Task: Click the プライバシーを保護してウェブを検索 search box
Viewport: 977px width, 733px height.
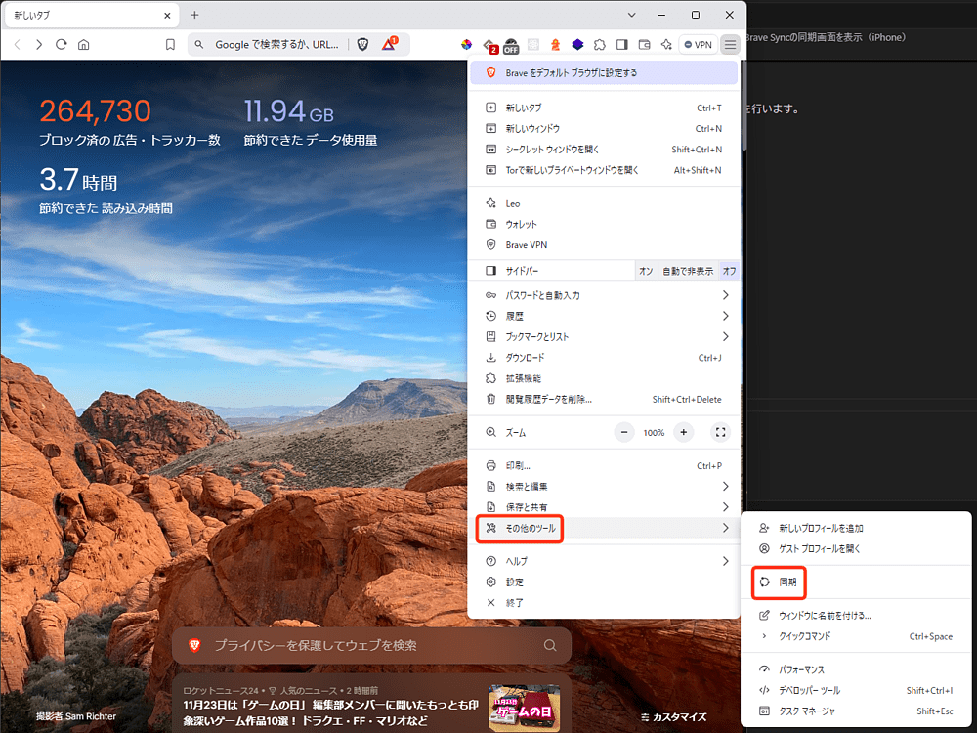Action: [371, 645]
